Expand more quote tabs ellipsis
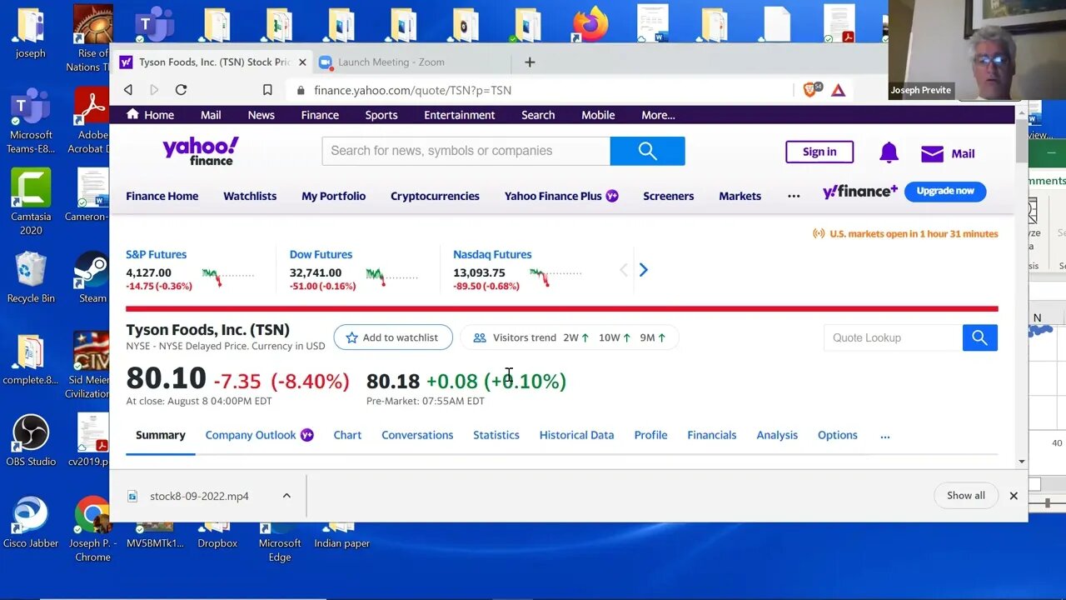The width and height of the screenshot is (1066, 600). coord(884,435)
